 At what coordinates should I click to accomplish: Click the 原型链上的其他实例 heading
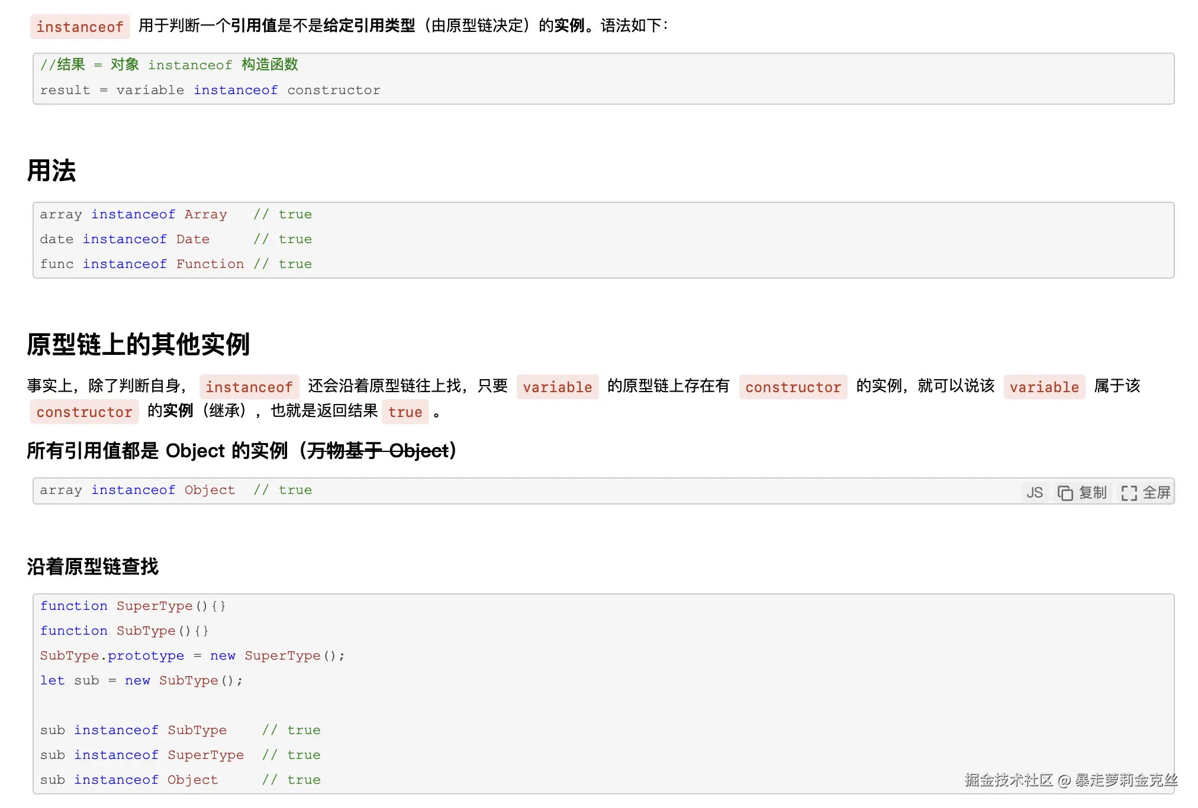tap(138, 344)
